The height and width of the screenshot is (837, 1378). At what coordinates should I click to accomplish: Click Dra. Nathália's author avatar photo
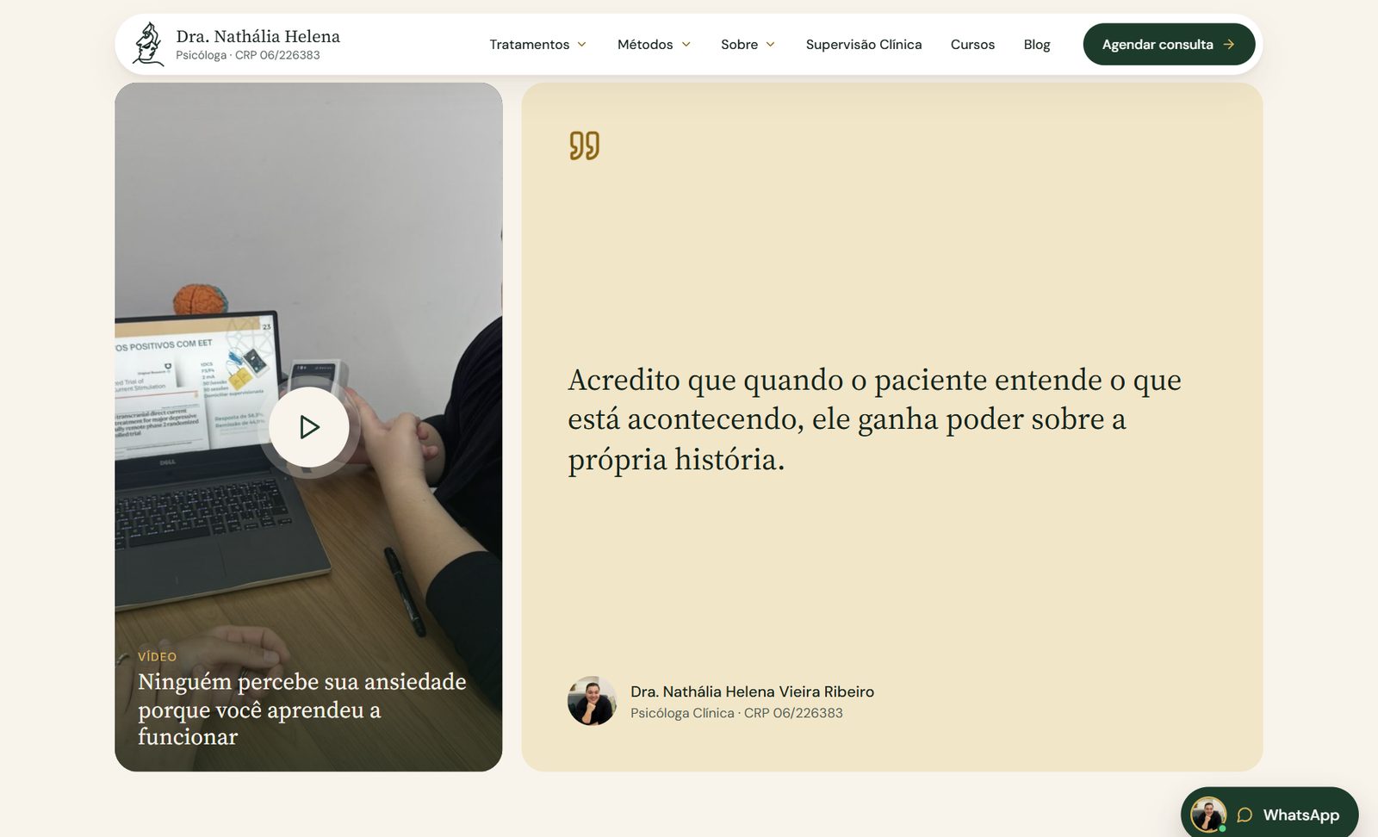pos(593,701)
